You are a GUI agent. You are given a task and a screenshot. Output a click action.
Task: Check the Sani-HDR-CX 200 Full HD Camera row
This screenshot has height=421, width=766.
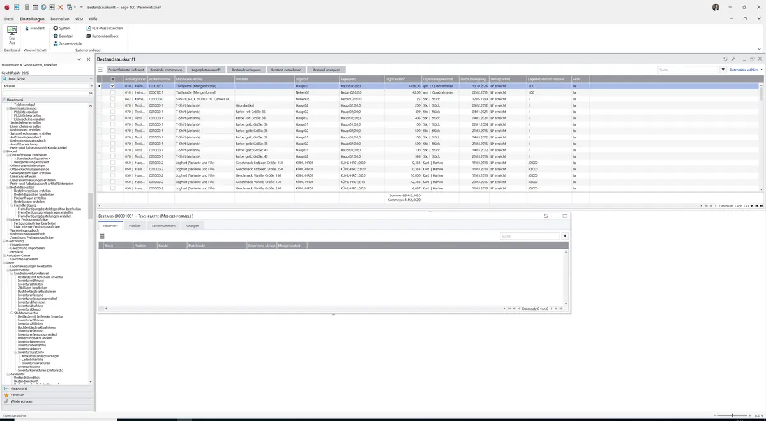click(x=112, y=99)
